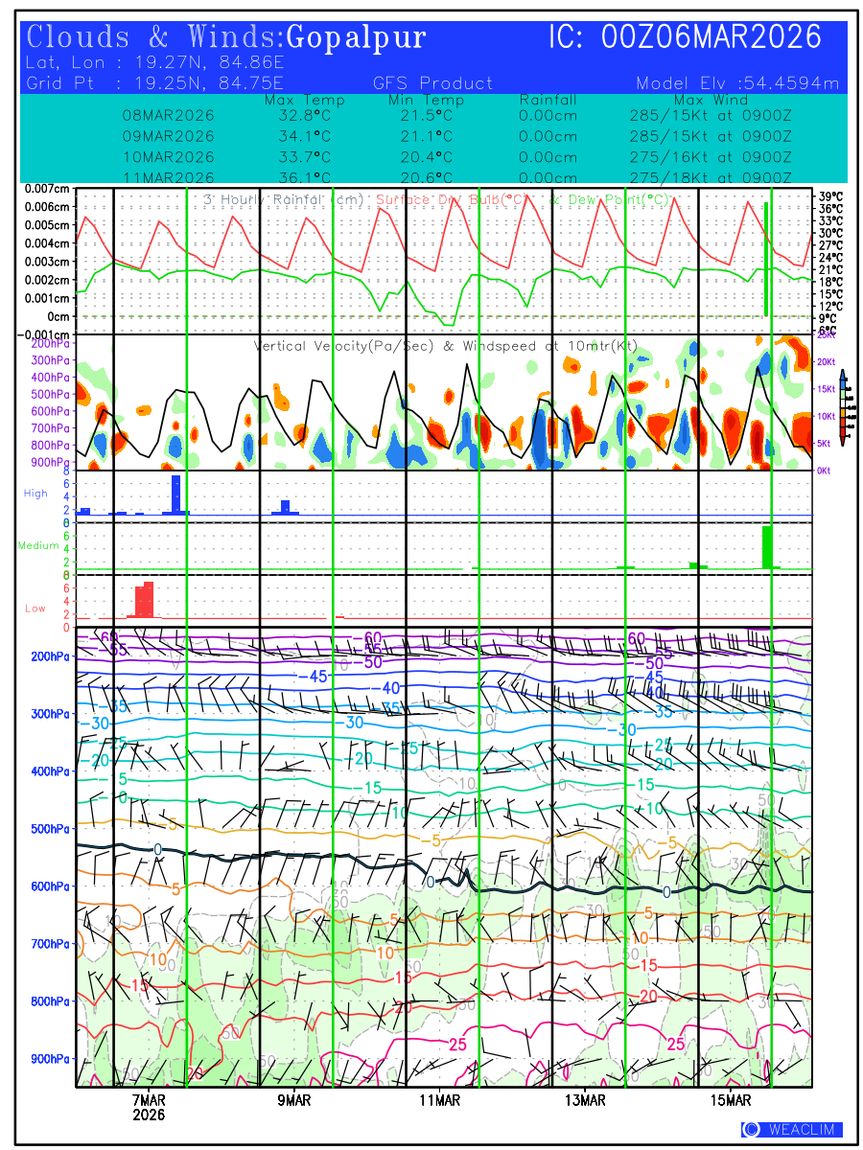Click the Medium cloud panel label
863x1150 pixels.
39,545
